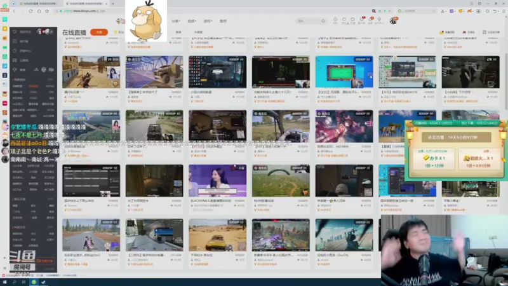Click the page vertical scrollbar

tap(505, 81)
